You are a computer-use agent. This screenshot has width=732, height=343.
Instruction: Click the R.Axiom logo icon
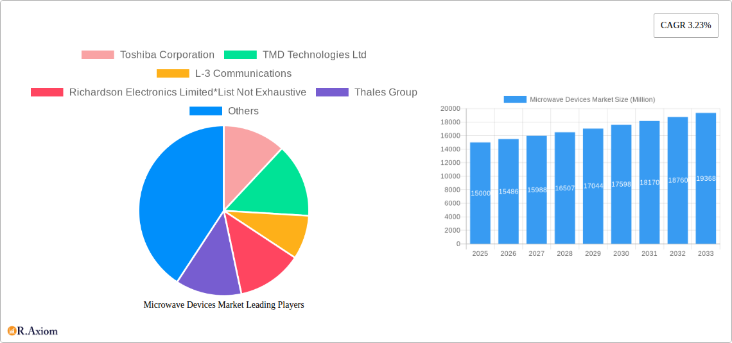point(12,331)
